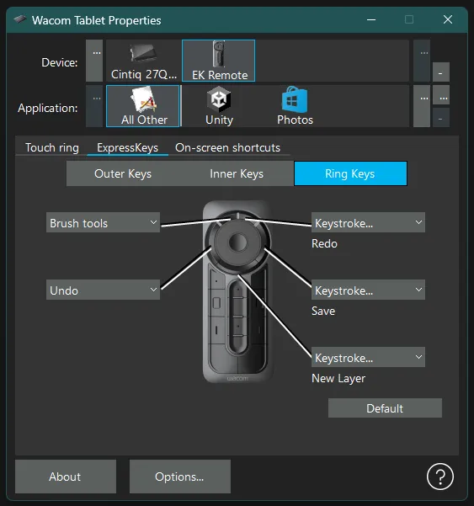Select the Ring Keys segment
Viewport: 474px width, 506px height.
350,173
